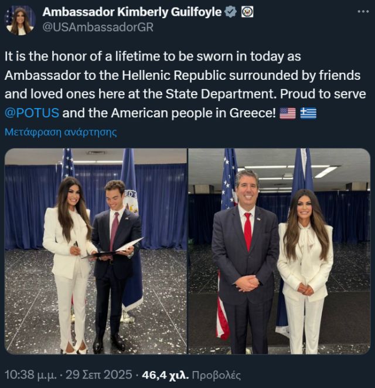375x388 pixels.
Task: Click the tweet body text paragraph
Action: [185, 85]
